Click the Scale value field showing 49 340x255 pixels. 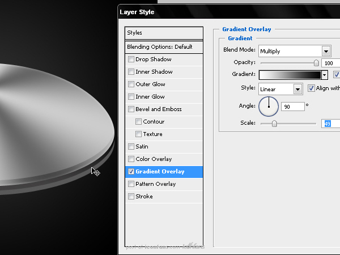point(331,124)
